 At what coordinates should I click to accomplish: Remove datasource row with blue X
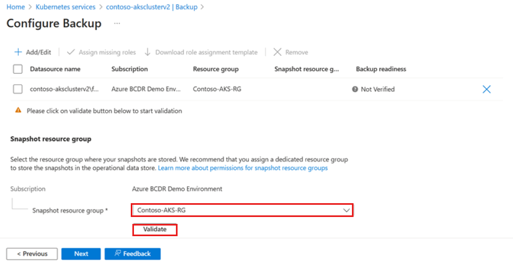(x=486, y=89)
